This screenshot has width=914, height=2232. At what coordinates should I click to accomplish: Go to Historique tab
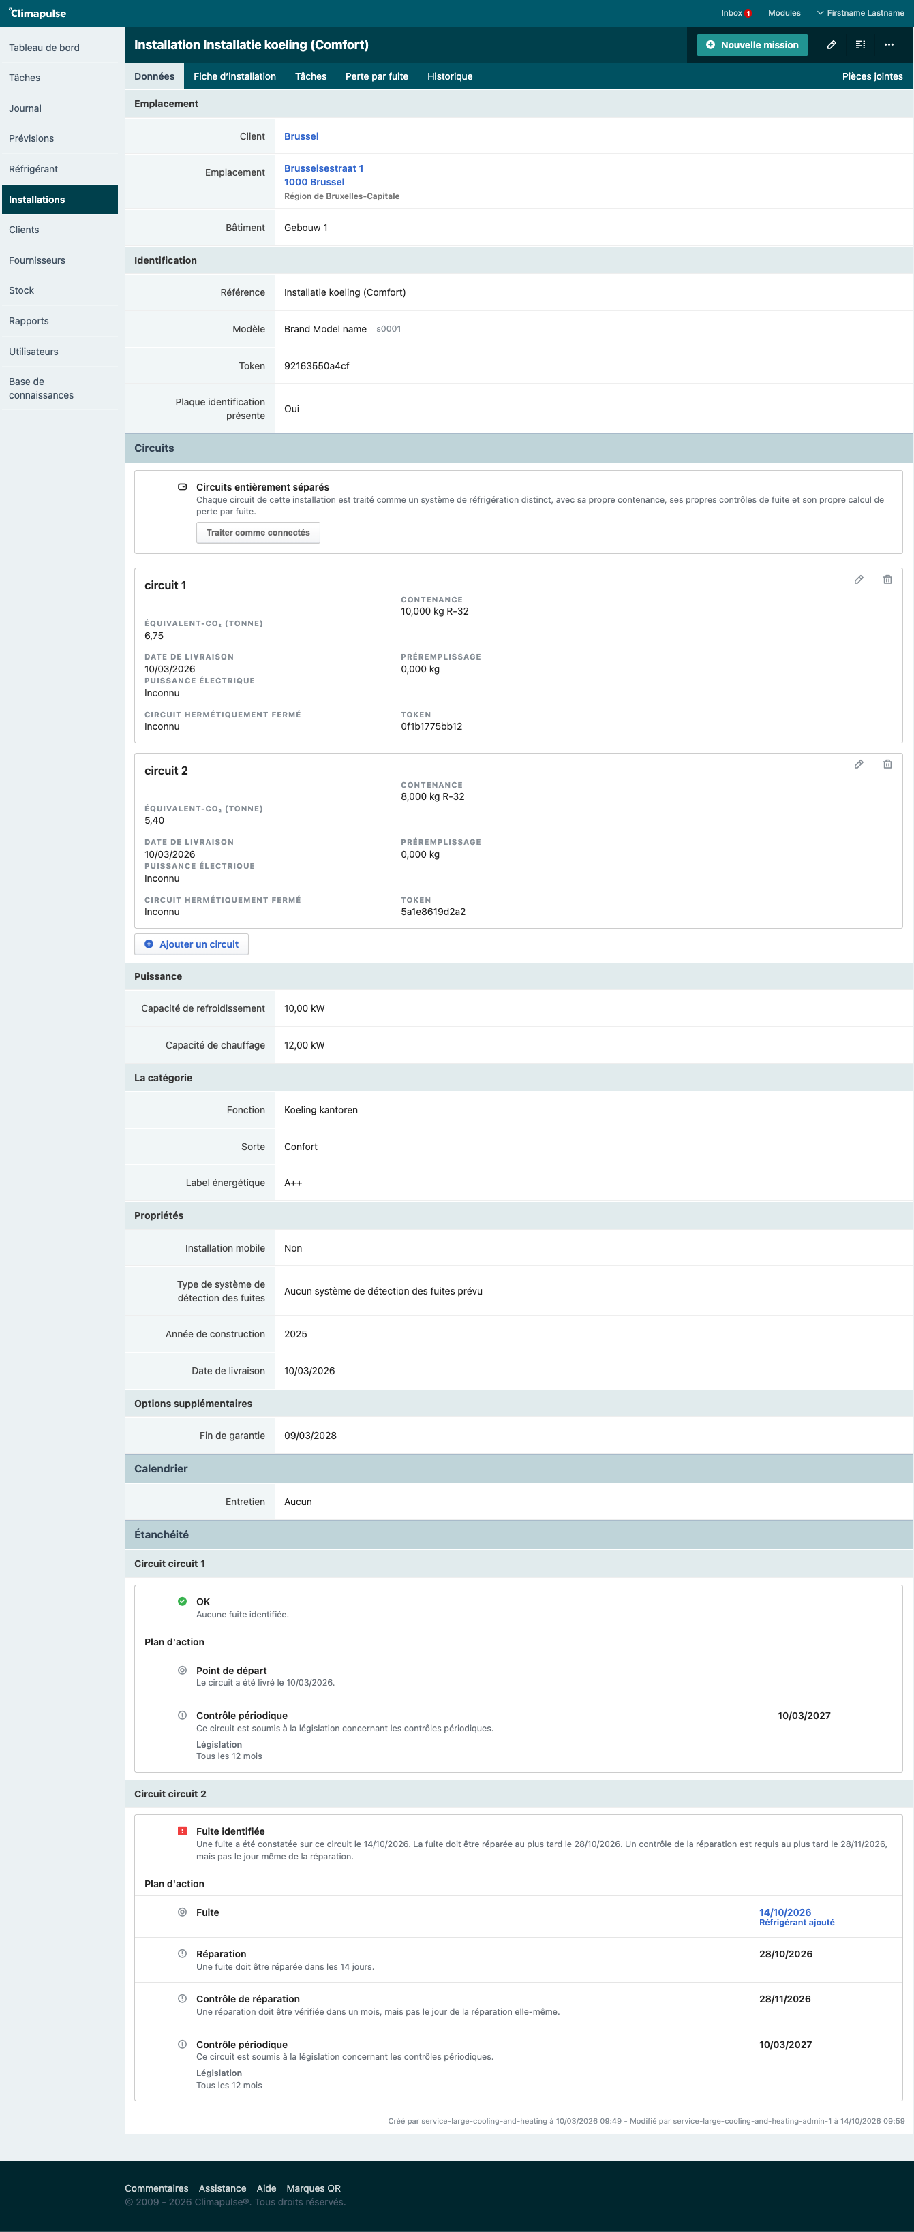click(449, 76)
